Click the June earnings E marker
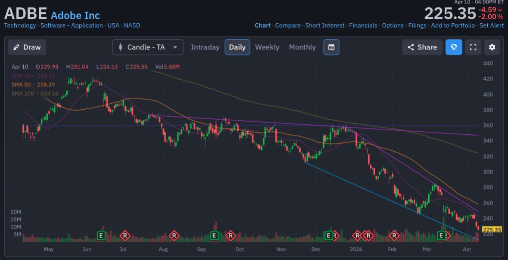 click(102, 235)
